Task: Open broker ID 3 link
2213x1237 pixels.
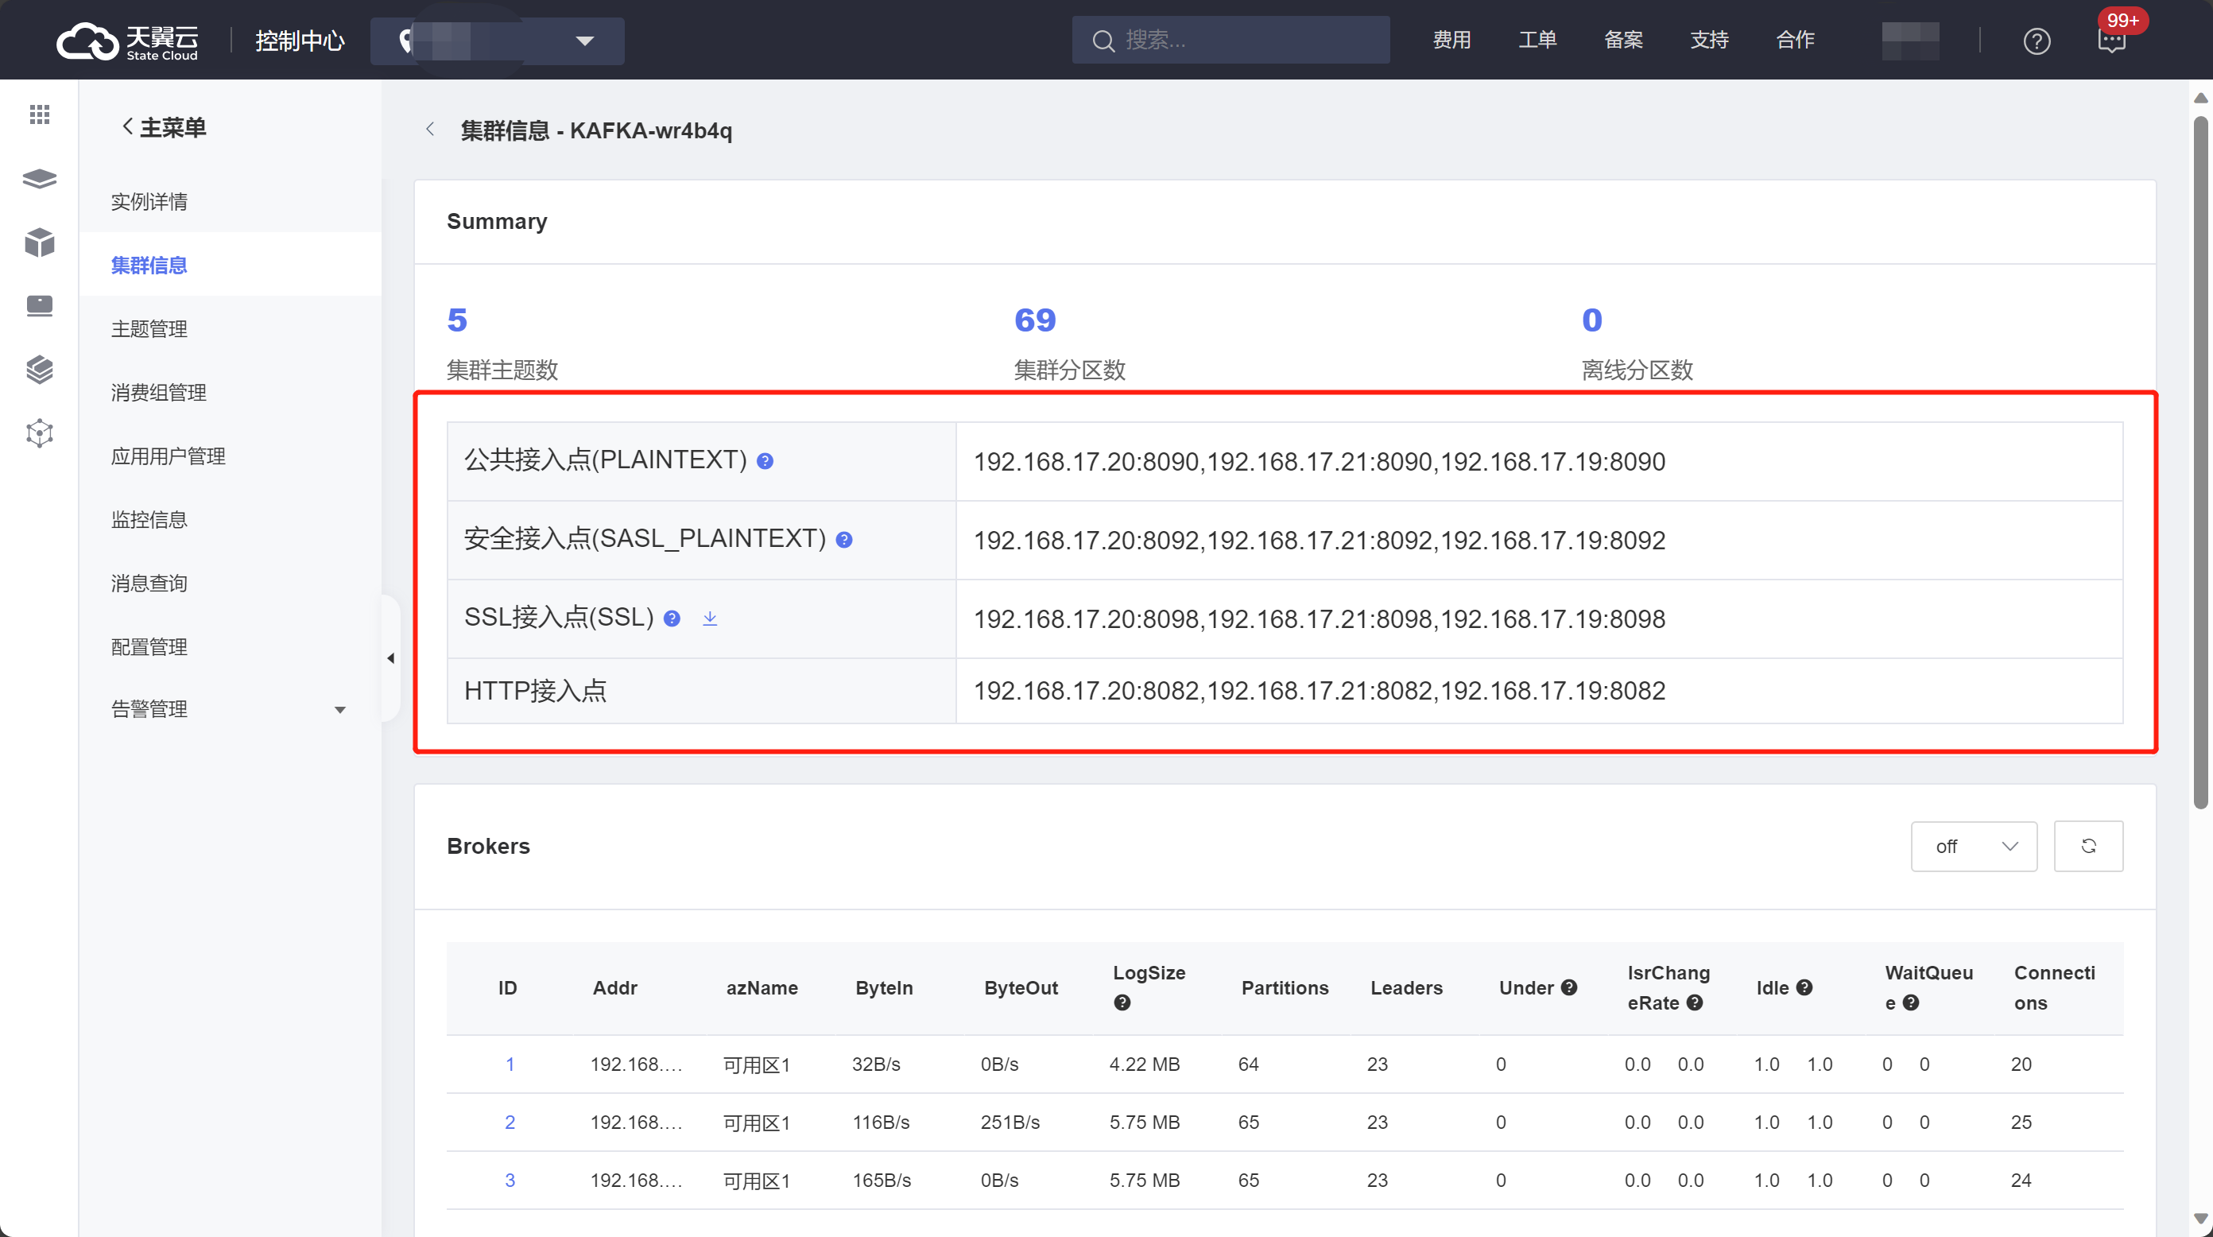Action: point(510,1181)
